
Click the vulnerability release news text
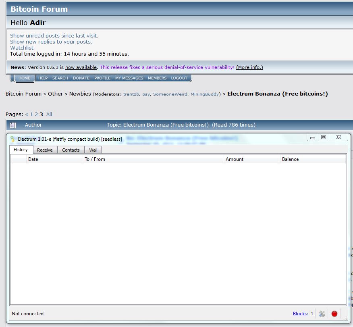pos(167,67)
